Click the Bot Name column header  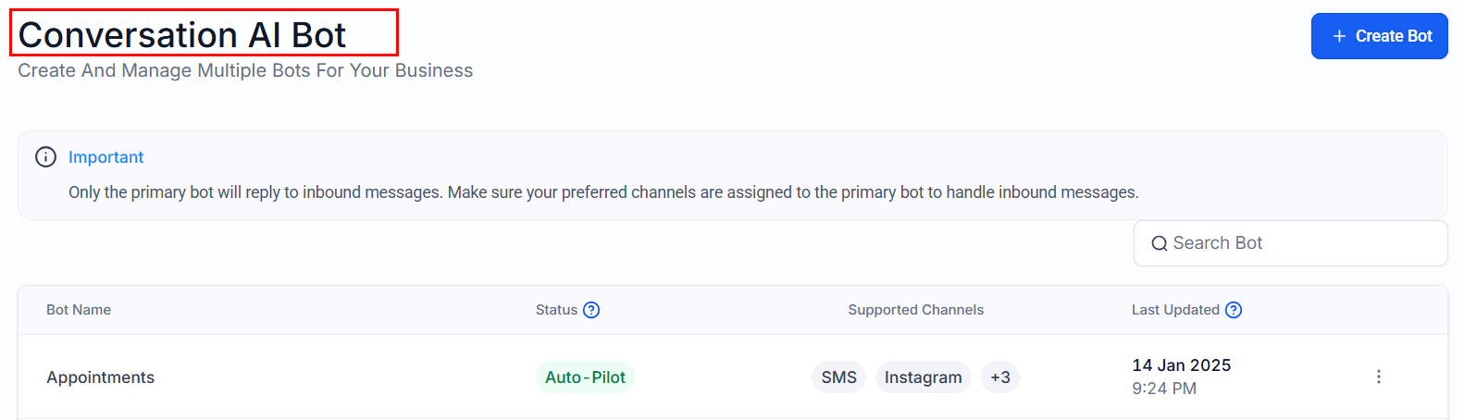coord(79,310)
